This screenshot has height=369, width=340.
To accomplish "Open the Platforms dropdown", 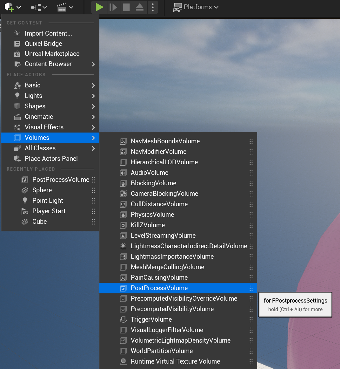I will tap(196, 7).
